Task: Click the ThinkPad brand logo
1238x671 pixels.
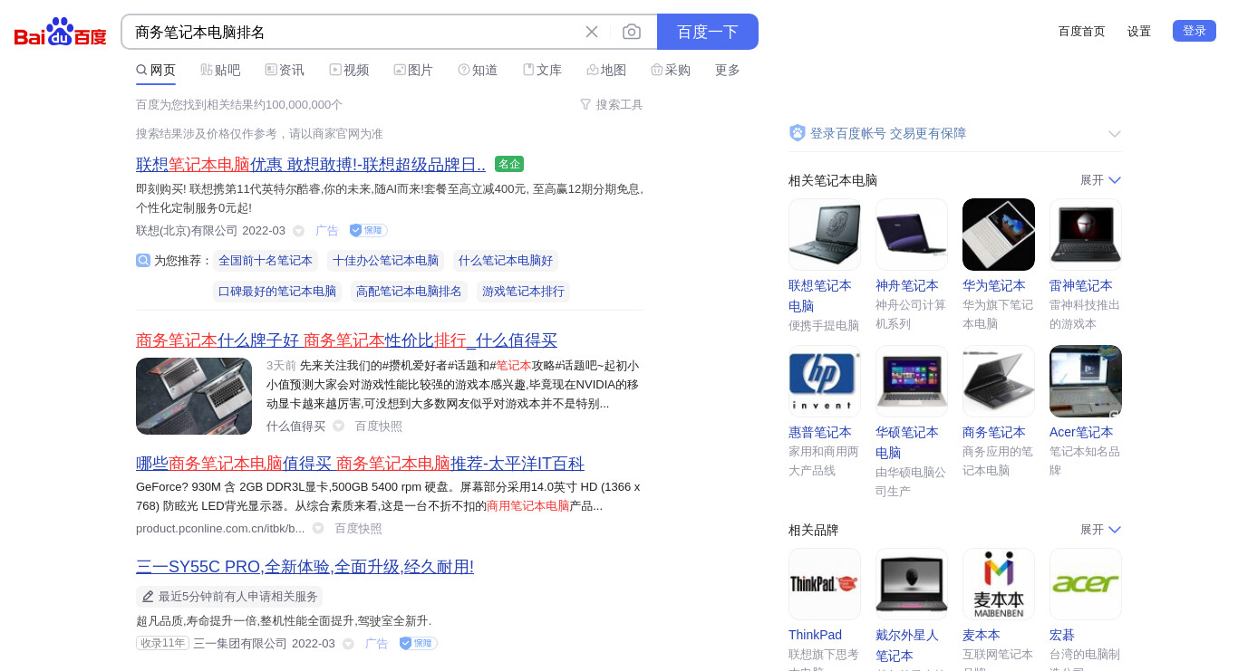Action: 825,584
